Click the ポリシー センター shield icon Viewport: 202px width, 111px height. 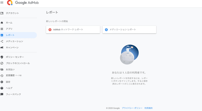(2, 57)
